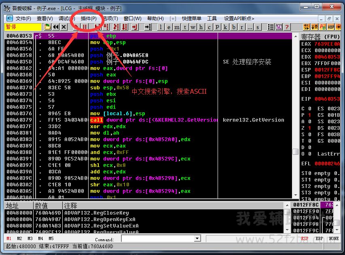Switch to memory preset M2
Image resolution: width=345 pixels, height=255 pixels.
pos(19,238)
